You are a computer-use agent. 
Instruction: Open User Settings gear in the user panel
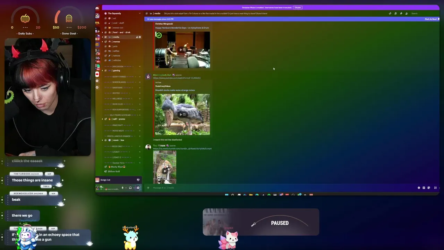coord(138,188)
